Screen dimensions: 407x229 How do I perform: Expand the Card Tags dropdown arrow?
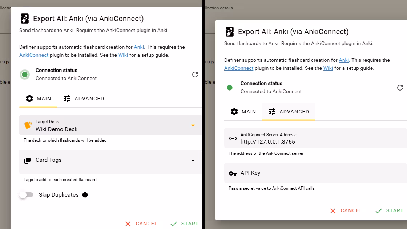pyautogui.click(x=193, y=160)
